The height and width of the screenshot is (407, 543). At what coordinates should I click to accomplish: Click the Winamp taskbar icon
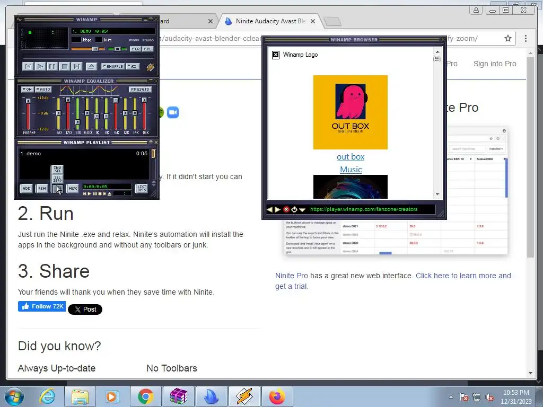coord(244,396)
